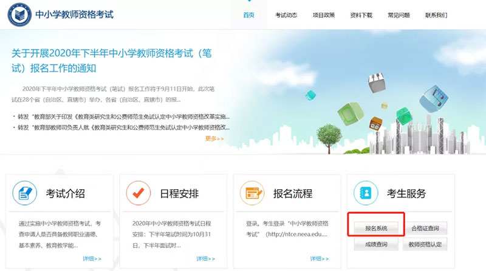Click the 教师资格认定 button
Screen dimensions: 486x271
click(x=429, y=244)
